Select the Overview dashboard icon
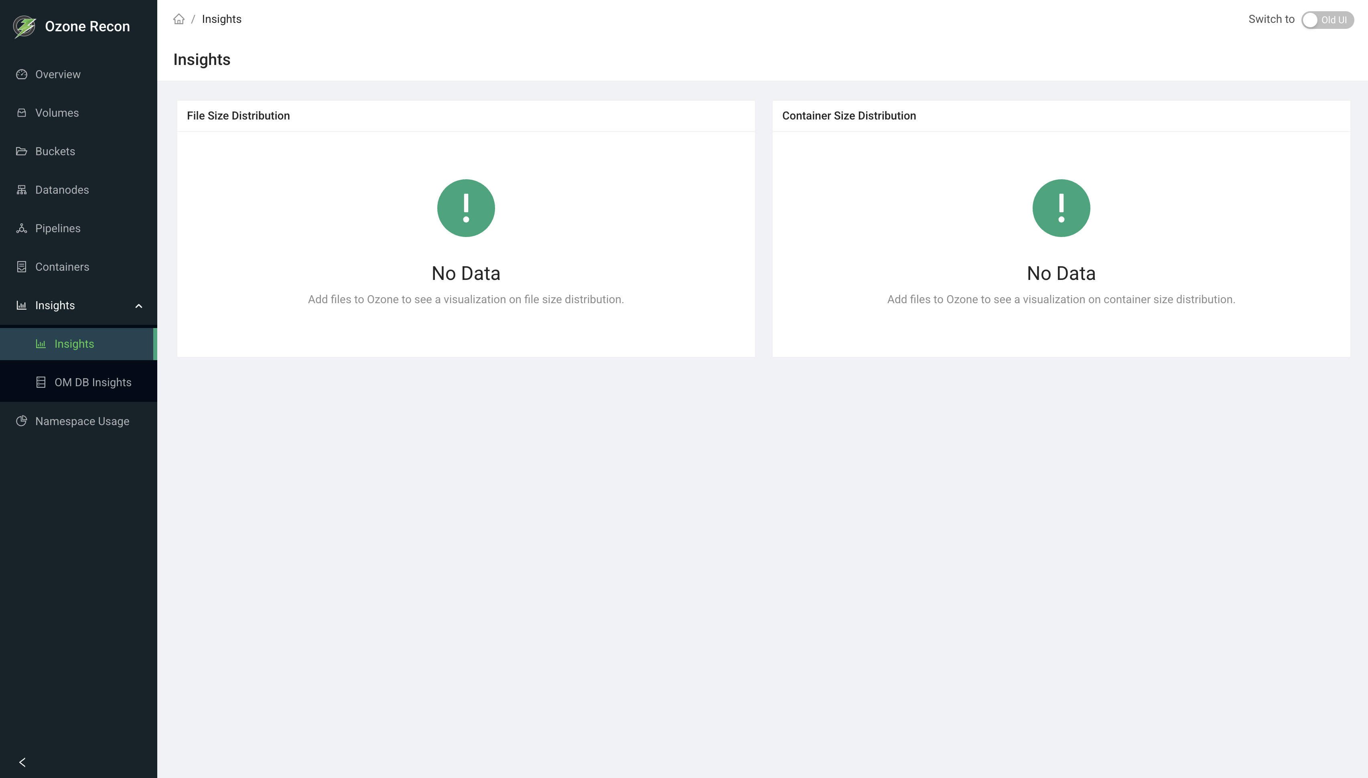 pos(22,74)
